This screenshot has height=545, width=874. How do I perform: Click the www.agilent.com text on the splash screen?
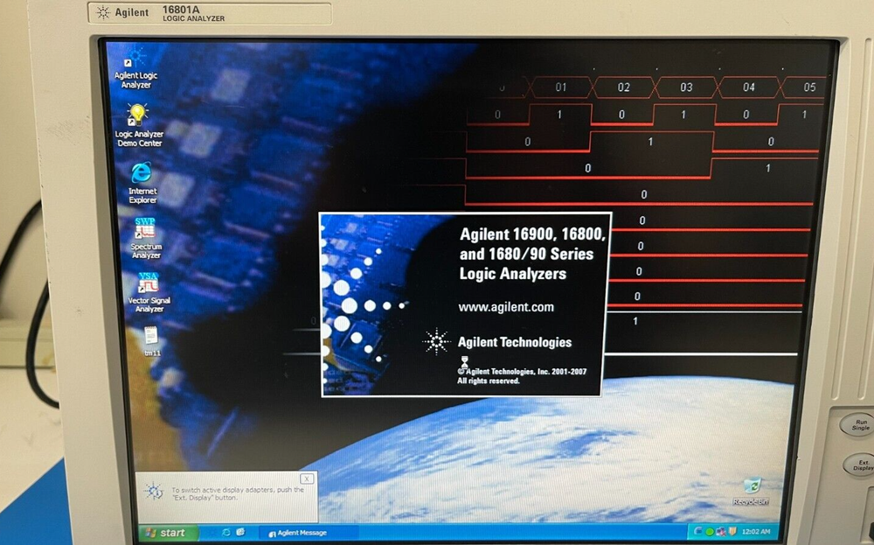click(506, 307)
